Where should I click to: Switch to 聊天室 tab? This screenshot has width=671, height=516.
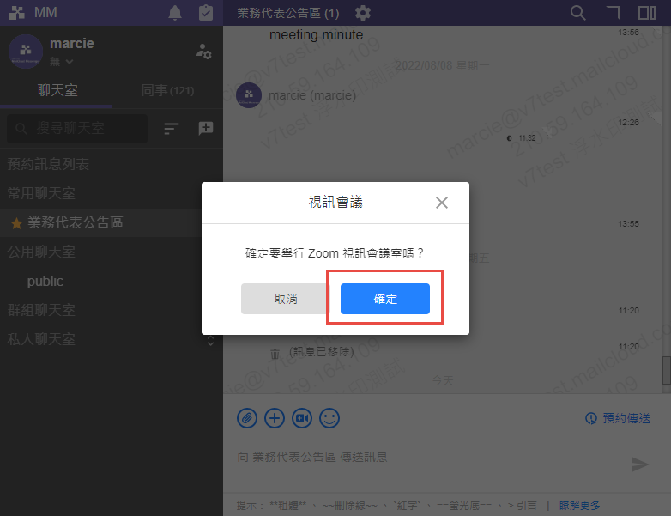pos(57,90)
